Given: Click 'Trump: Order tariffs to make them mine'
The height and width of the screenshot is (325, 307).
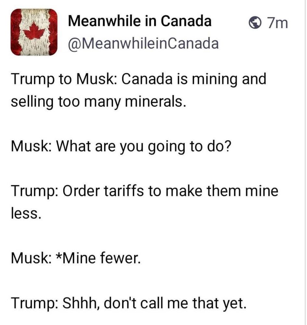Looking at the screenshot, I should (x=145, y=191).
